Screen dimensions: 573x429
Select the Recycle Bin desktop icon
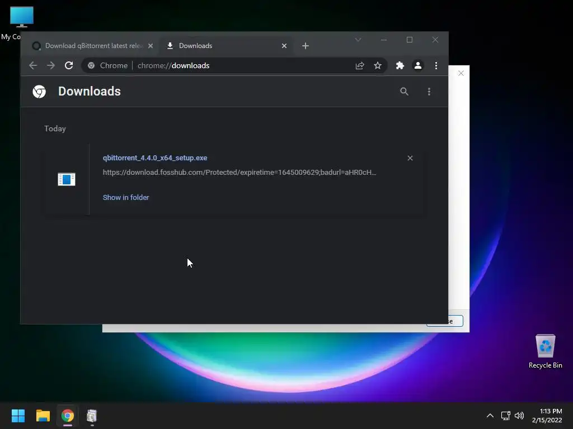545,351
